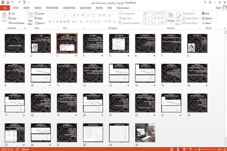Screen dimensions: 227x151
Task: Expand the Select dropdown in Editing group
Action: coord(207,23)
